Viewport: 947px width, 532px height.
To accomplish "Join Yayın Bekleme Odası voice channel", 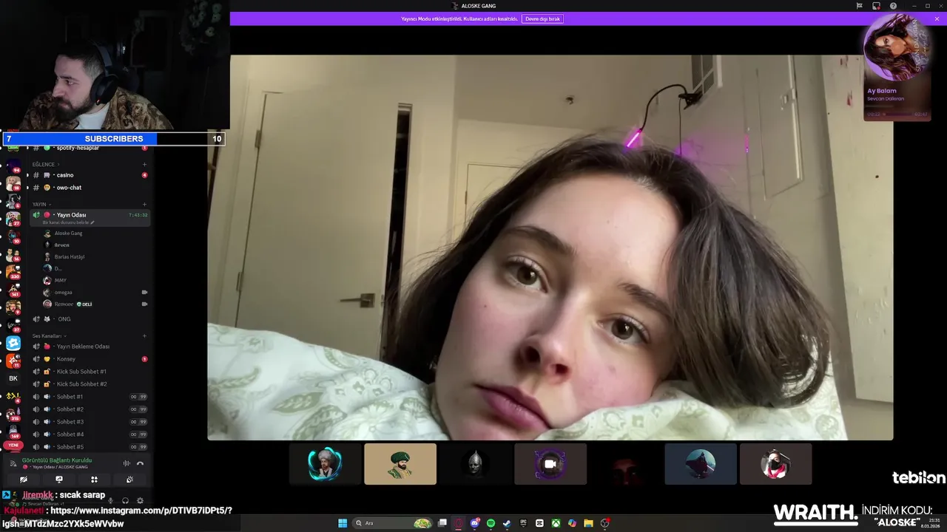I will click(89, 347).
